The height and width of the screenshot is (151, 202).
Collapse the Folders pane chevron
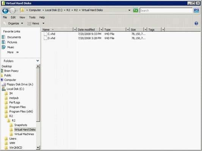point(38,60)
